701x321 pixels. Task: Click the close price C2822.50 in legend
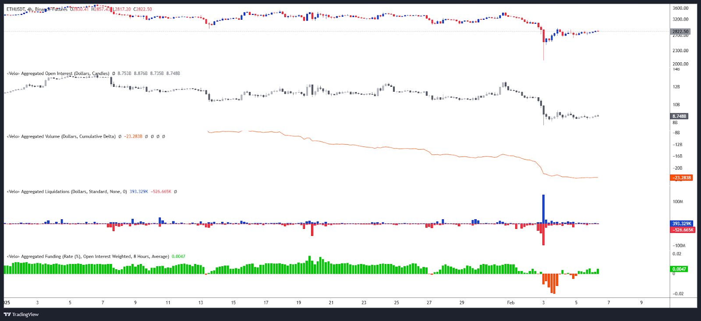click(x=143, y=9)
